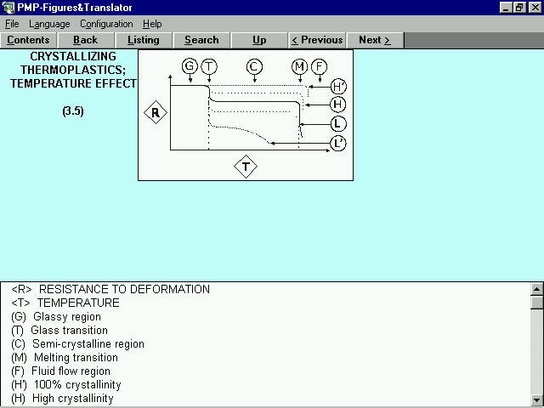Image resolution: width=544 pixels, height=408 pixels.
Task: Go back with the Back button
Action: [x=86, y=40]
